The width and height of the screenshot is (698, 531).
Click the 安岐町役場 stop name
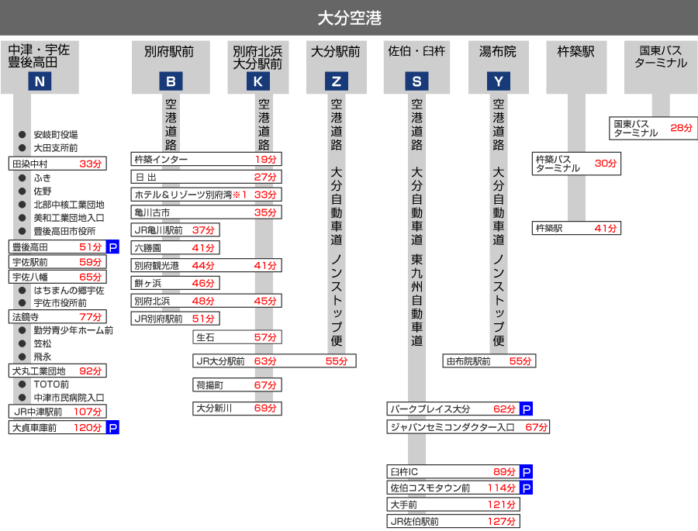[x=56, y=134]
